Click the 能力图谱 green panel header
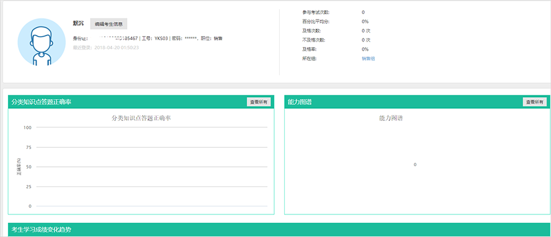Viewport: 551px width, 237px height. click(x=418, y=102)
